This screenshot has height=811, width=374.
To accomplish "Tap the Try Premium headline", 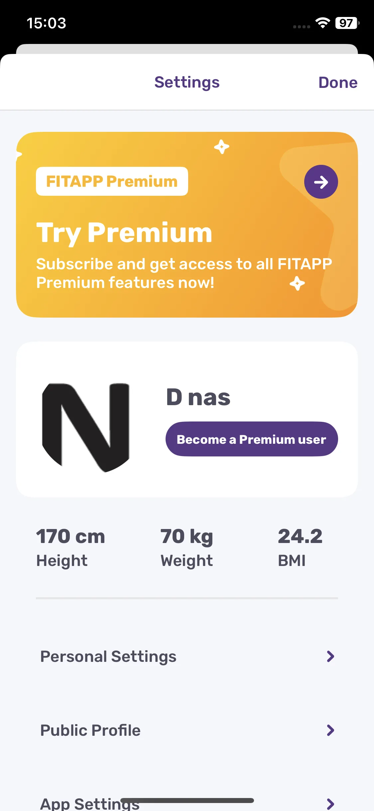I will [124, 233].
